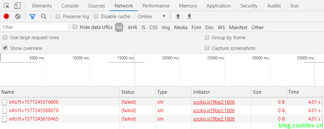The height and width of the screenshot is (129, 324).
Task: Filter requests by Font type
Action: 196,27
